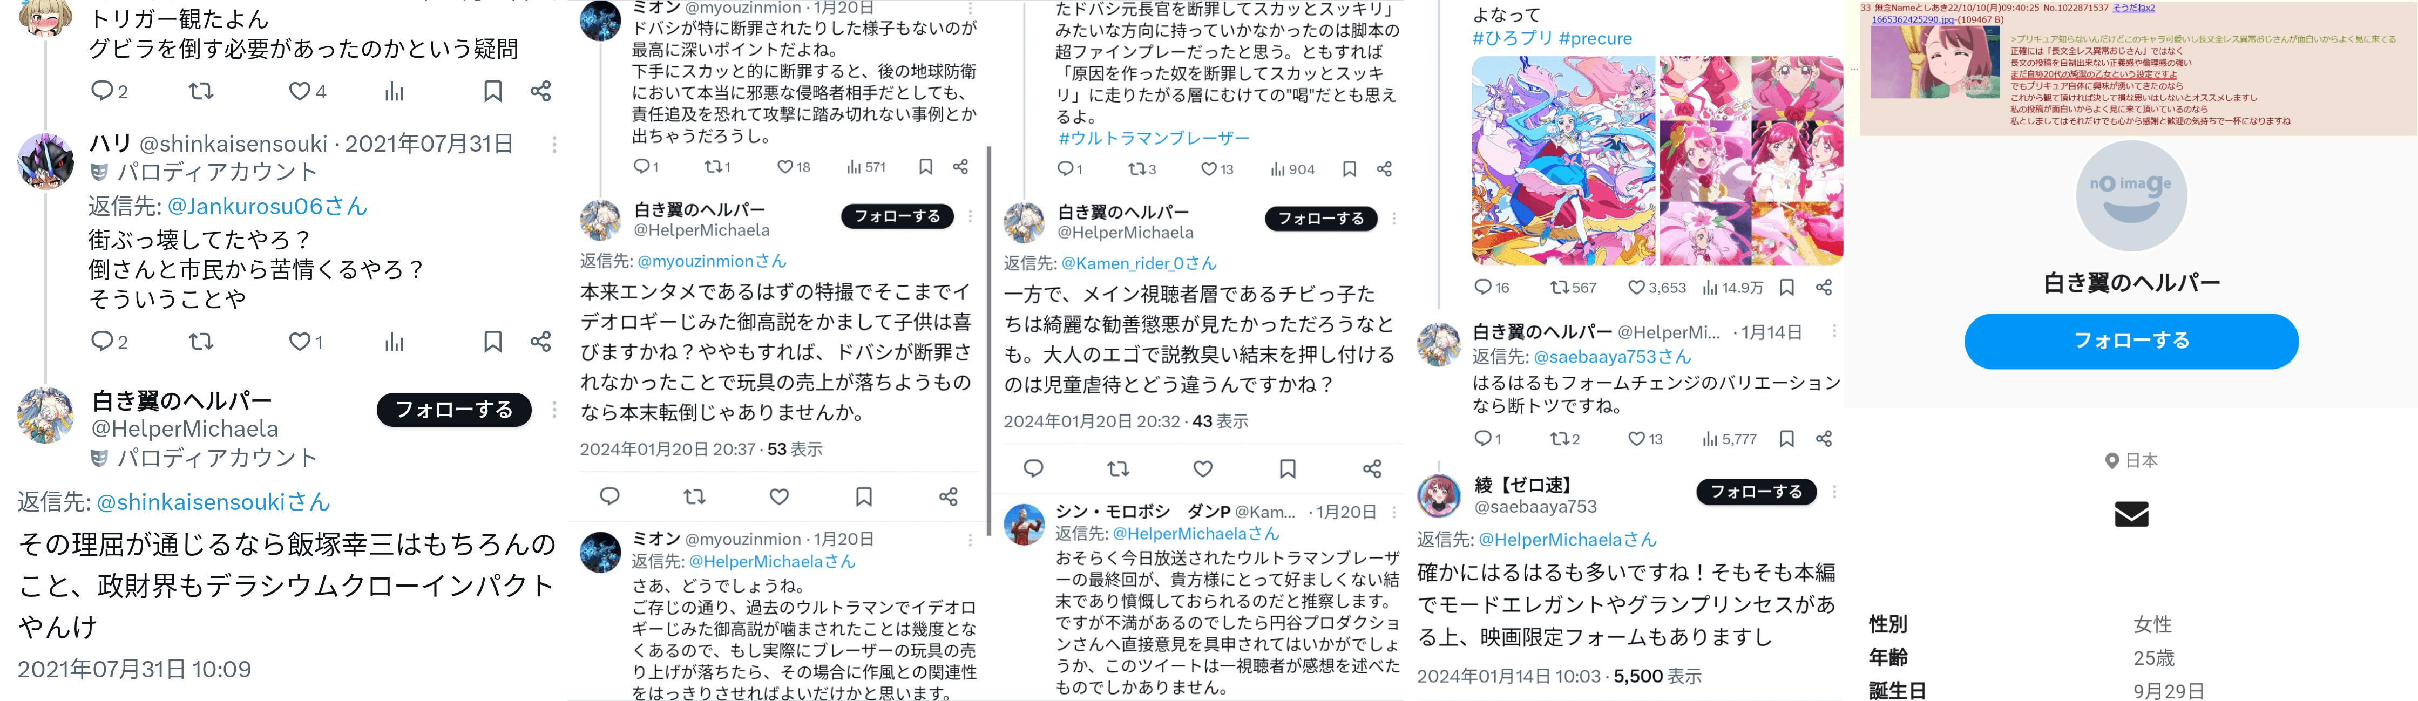Open the no image profile avatar
2418x701 pixels.
2131,197
